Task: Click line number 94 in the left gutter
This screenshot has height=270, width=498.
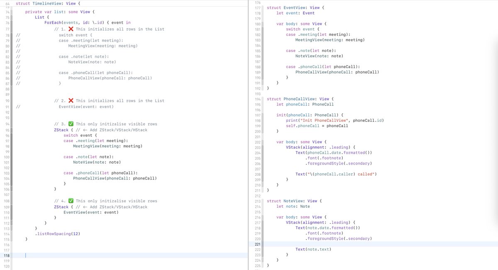Action: pyautogui.click(x=7, y=124)
